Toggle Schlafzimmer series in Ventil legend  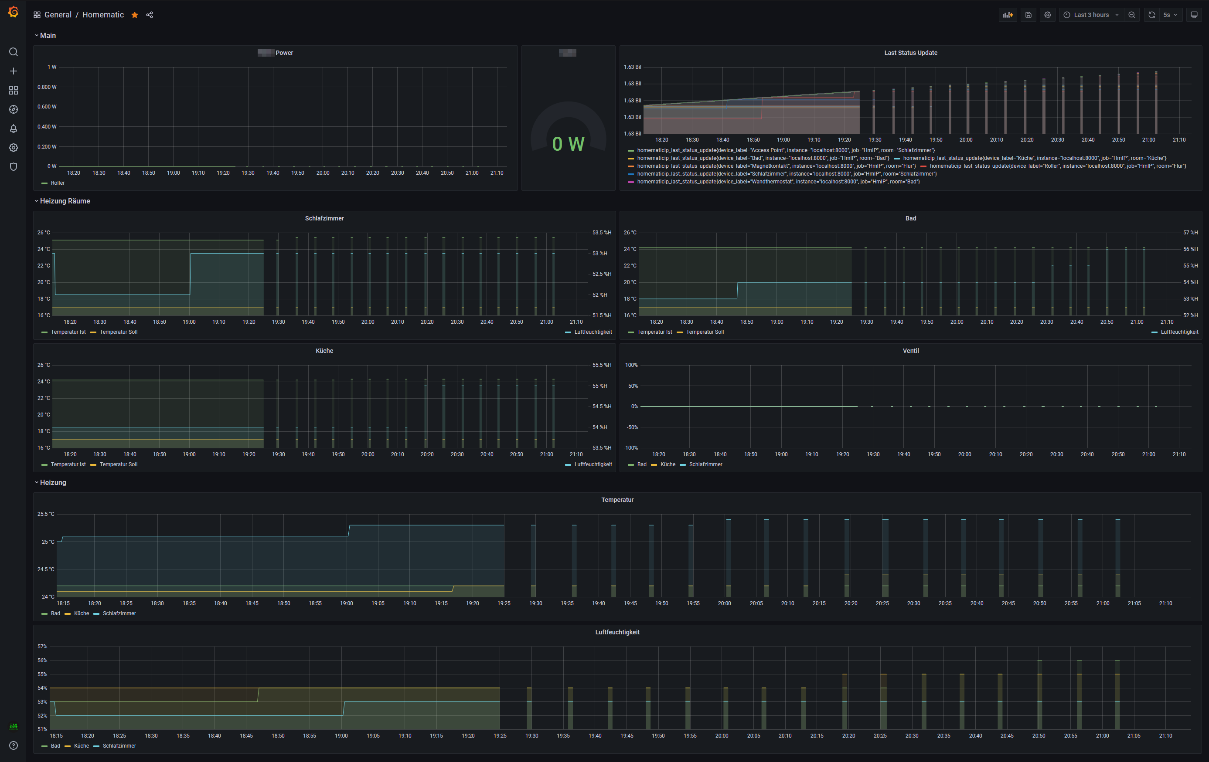point(705,464)
